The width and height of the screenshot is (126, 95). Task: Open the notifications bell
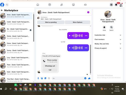coord(116,5)
